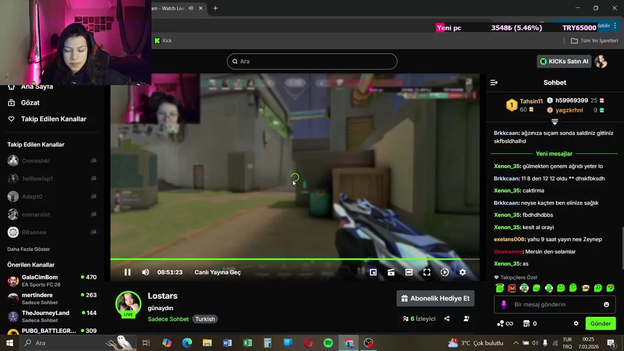Open Microsoft Word from taskbar
Viewport: 624px width, 351px height.
227,343
